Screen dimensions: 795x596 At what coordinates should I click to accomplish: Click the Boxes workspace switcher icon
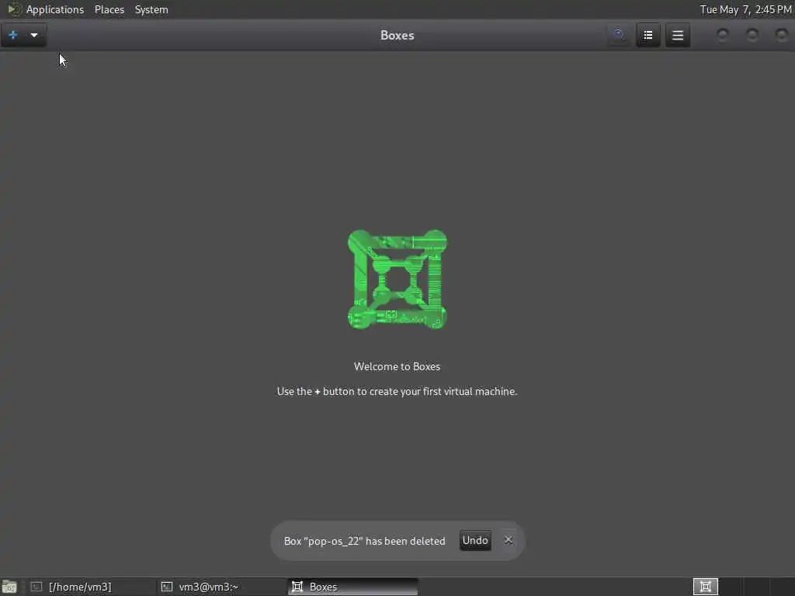pyautogui.click(x=705, y=587)
